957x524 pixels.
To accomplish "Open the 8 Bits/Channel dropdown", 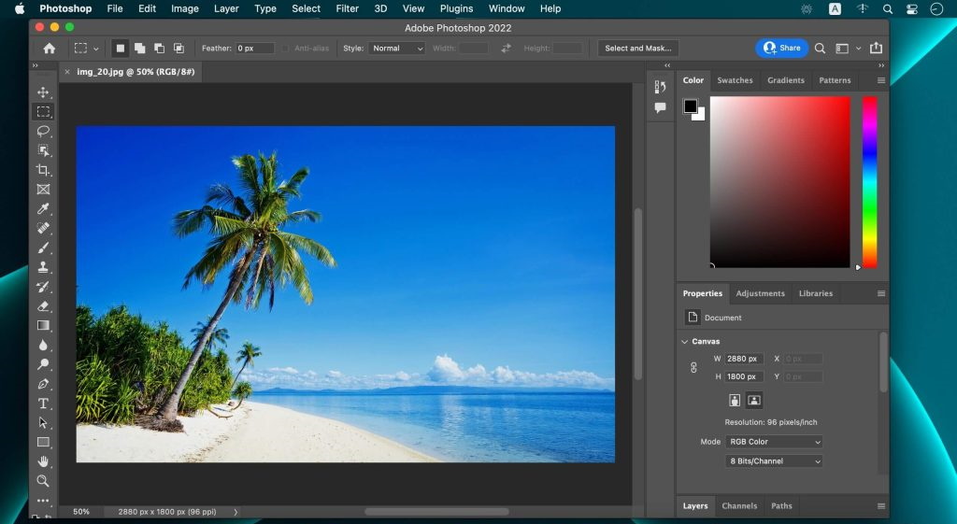I will click(x=773, y=461).
